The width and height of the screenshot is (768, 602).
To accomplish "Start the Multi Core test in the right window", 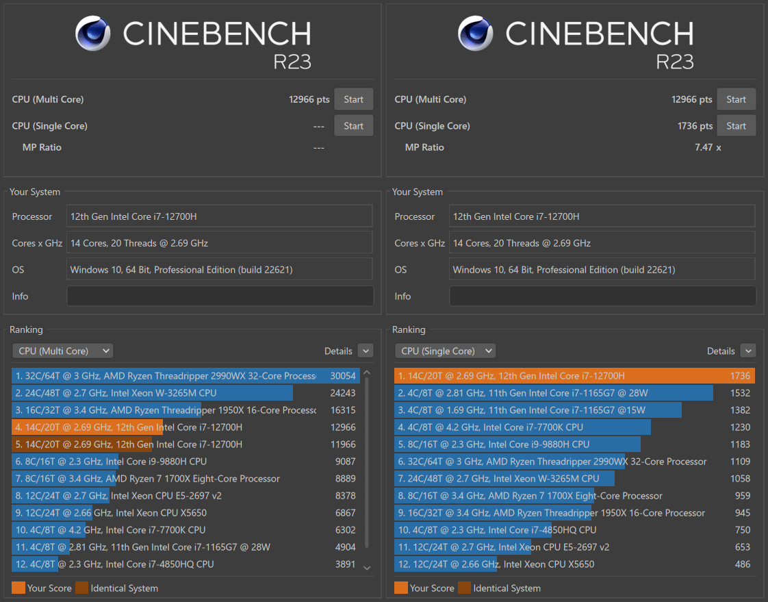I will coord(736,99).
